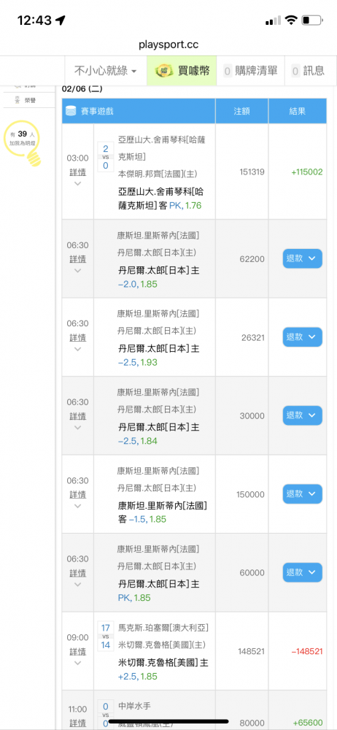Open the 不小心就綠 username dropdown
The image size is (337, 730).
[106, 71]
